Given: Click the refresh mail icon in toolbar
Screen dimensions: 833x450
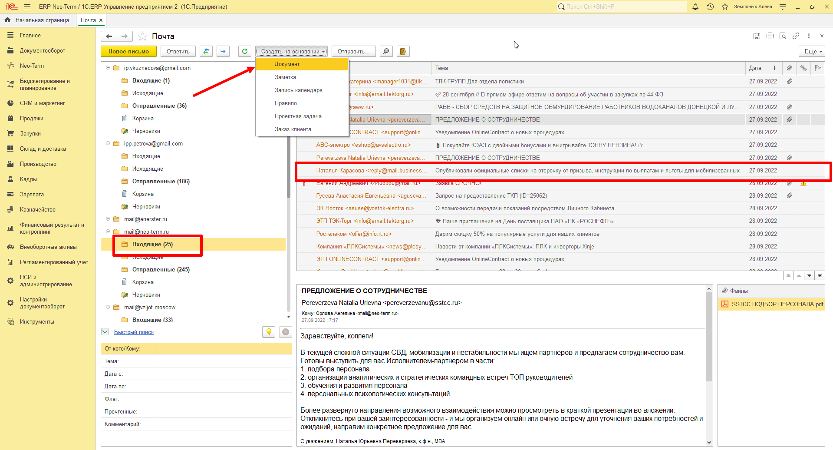Looking at the screenshot, I should (x=245, y=51).
